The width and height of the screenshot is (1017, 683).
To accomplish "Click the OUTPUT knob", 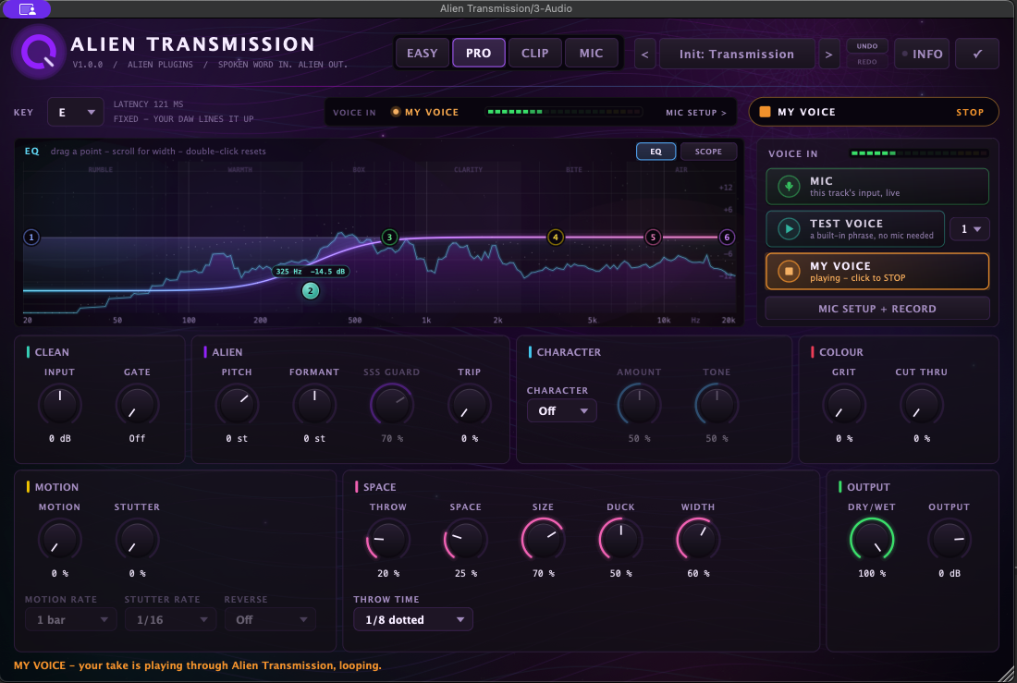I will (x=949, y=540).
